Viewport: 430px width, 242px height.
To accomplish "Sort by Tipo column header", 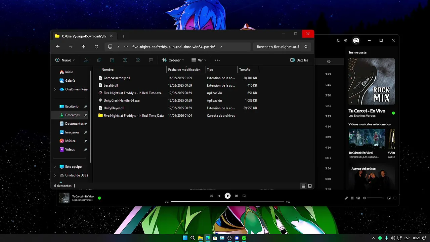I will (x=210, y=70).
